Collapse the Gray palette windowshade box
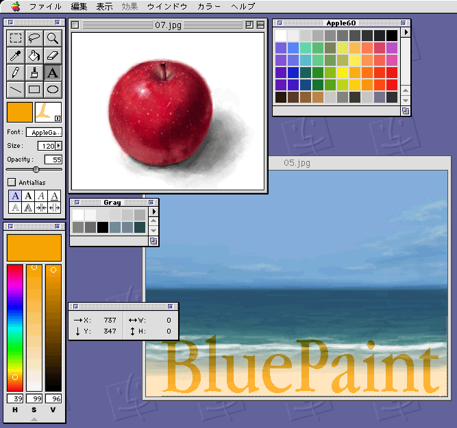Image resolution: width=457 pixels, height=428 pixels. pos(151,202)
